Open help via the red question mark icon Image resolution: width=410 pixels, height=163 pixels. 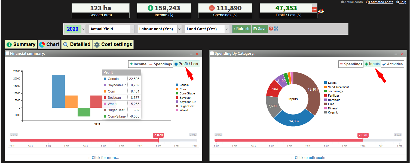click(x=271, y=29)
